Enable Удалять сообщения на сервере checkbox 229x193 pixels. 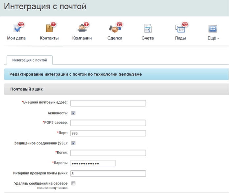pyautogui.click(x=73, y=183)
